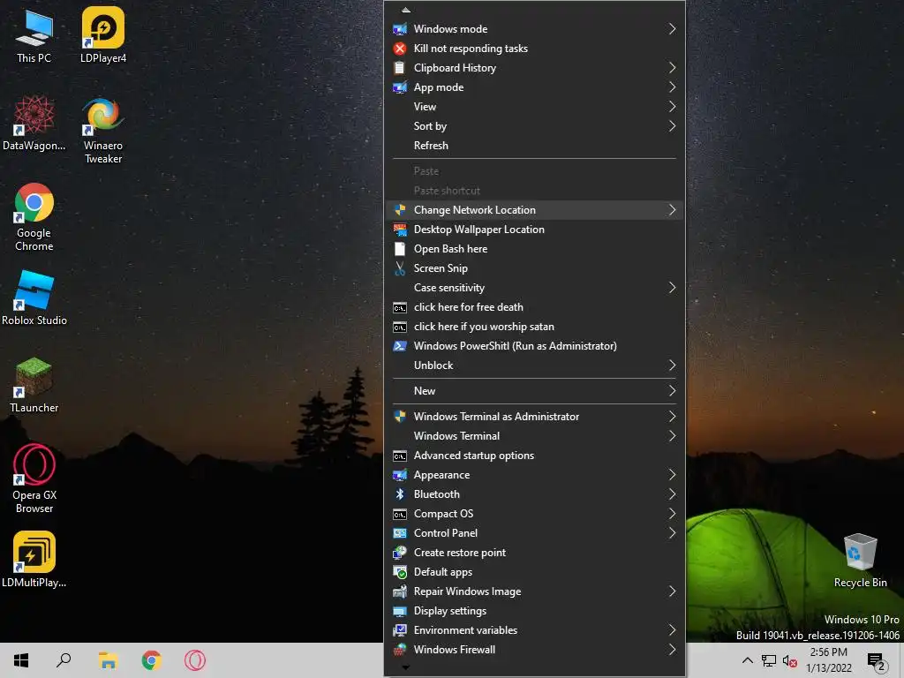Choose Advanced startup options
Viewport: 904px width, 678px height.
click(x=534, y=456)
